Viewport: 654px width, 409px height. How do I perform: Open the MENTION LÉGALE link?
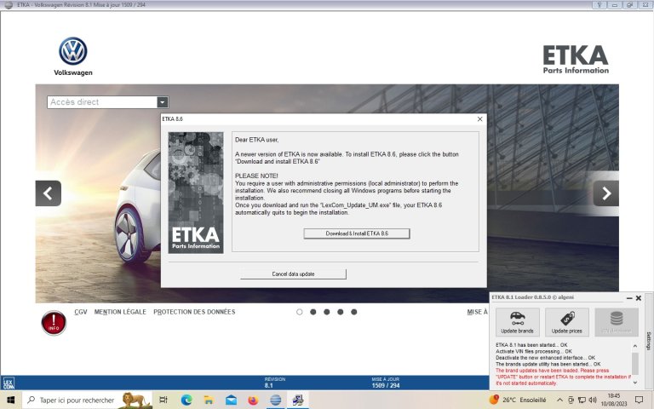point(120,312)
